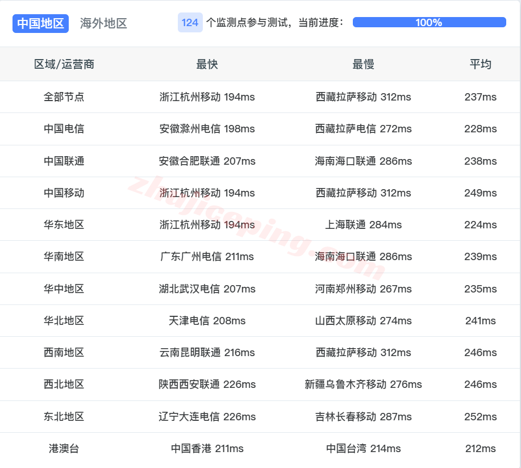The height and width of the screenshot is (468, 521).
Task: Click the 平均 column header
Action: pos(480,64)
